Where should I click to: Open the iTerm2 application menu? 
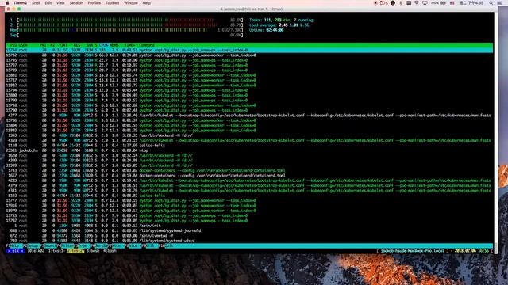pyautogui.click(x=20, y=3)
